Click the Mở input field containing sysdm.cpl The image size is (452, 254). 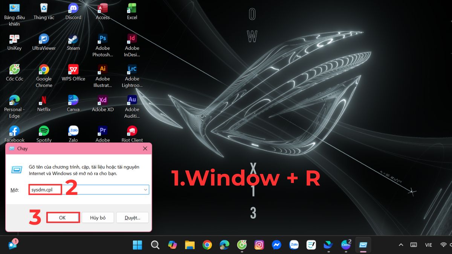(44, 189)
